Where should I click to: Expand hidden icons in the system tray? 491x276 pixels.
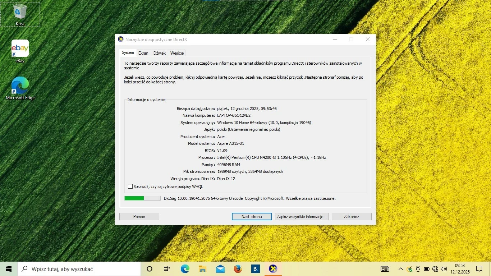400,268
